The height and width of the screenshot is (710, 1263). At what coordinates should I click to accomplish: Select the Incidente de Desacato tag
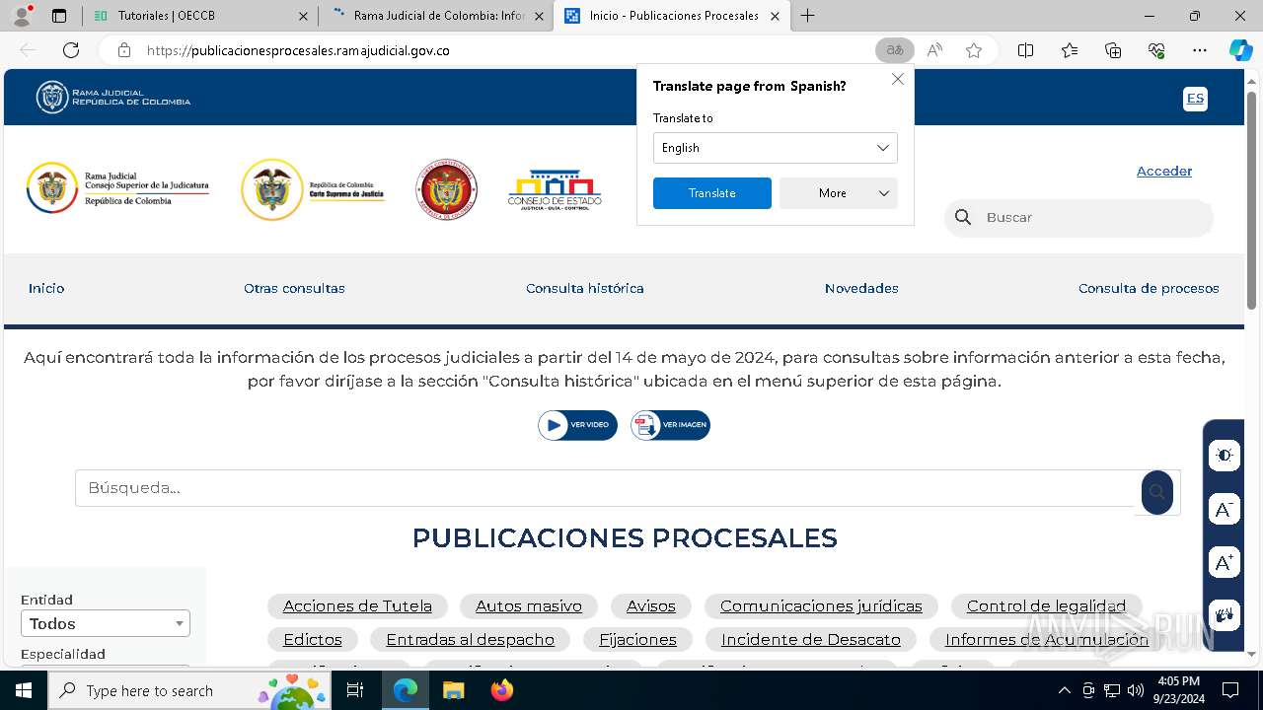tap(811, 639)
